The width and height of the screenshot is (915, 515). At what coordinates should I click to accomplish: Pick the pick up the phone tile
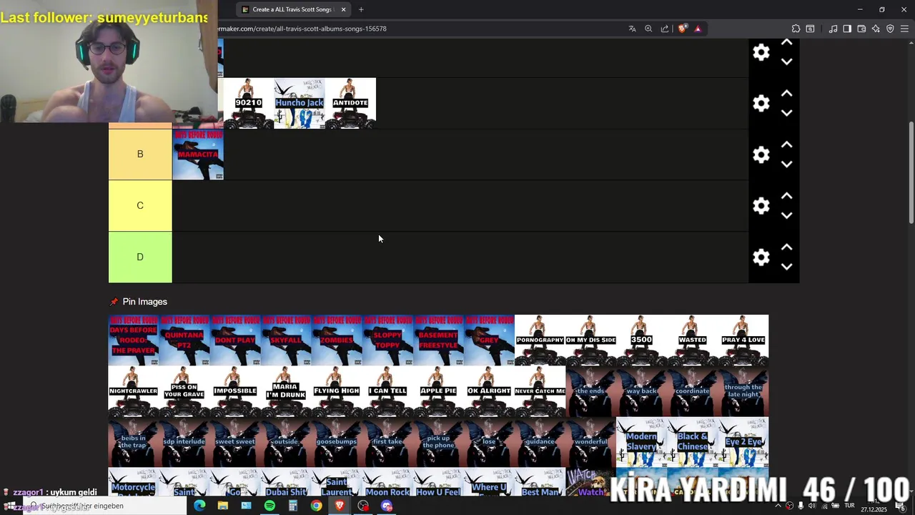coord(438,442)
